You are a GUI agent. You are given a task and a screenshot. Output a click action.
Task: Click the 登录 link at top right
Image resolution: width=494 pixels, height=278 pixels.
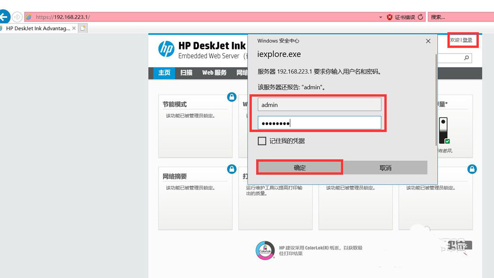[x=467, y=40]
